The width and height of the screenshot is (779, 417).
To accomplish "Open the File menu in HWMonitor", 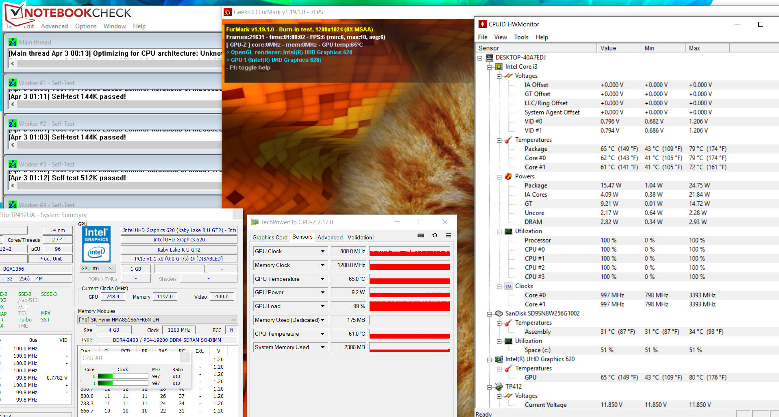I will click(x=483, y=37).
